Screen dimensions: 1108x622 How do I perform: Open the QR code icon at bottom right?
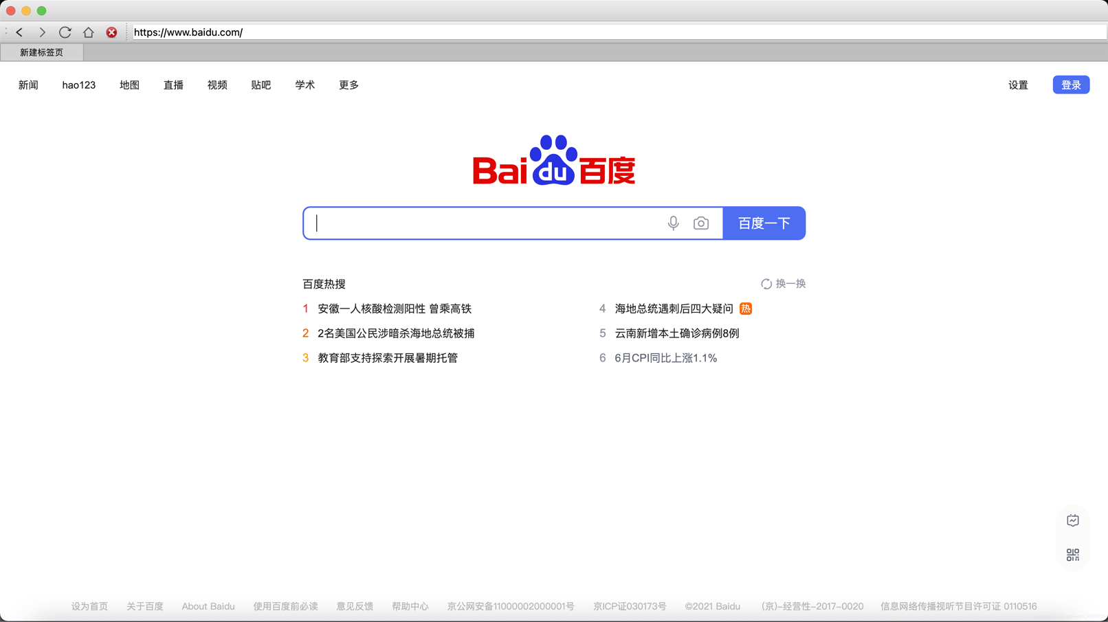pyautogui.click(x=1072, y=555)
